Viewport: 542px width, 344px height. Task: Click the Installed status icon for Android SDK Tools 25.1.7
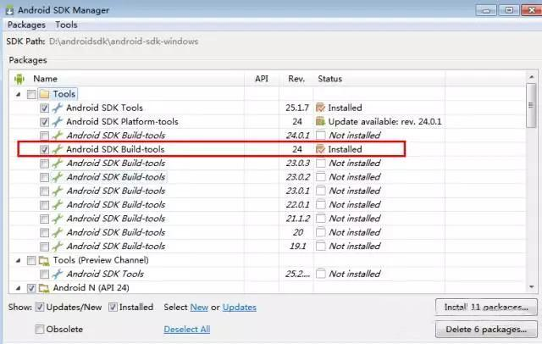tap(320, 108)
